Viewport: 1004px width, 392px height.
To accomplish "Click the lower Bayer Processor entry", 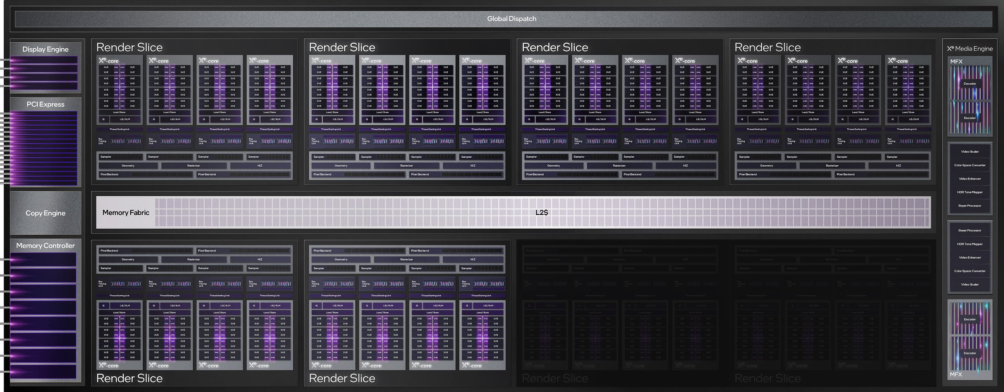I will (x=970, y=231).
